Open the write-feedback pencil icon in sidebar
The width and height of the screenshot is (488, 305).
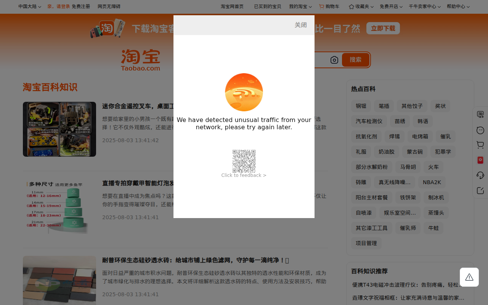coord(480,190)
